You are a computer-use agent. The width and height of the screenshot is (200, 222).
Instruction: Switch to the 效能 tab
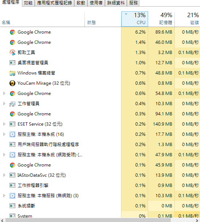point(28,3)
